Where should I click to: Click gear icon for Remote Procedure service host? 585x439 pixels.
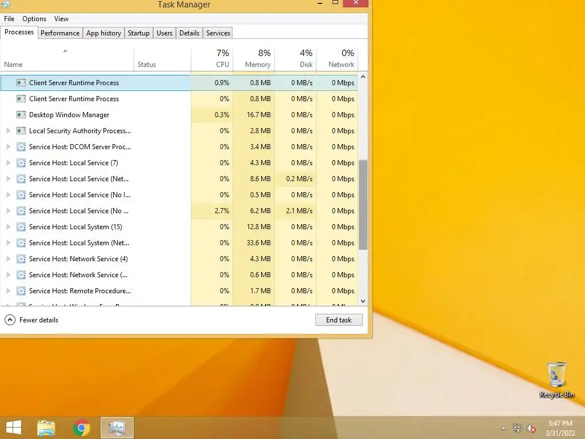(x=21, y=291)
